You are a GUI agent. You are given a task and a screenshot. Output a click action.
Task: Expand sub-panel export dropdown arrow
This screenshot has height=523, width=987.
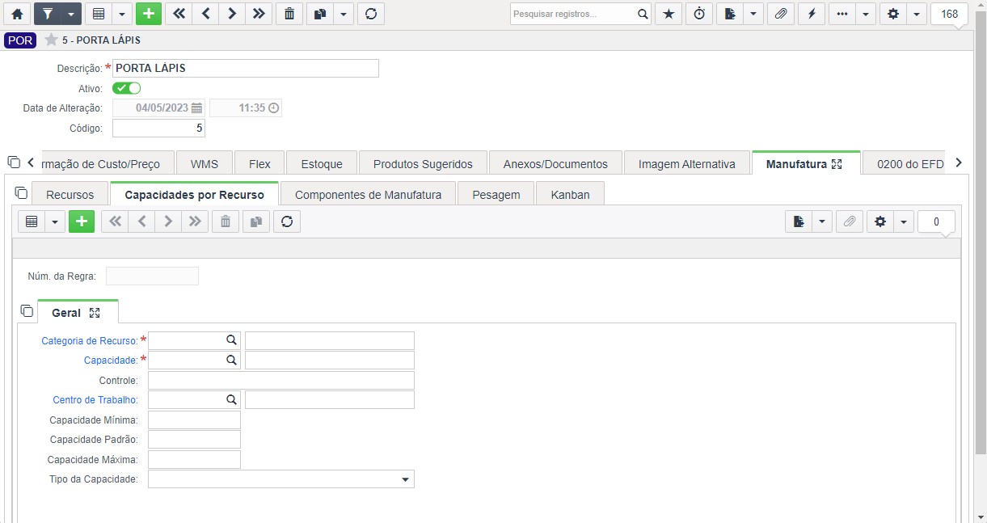pos(822,221)
